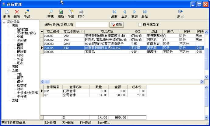Collapse the 货物分类 root tree node

click(4, 22)
